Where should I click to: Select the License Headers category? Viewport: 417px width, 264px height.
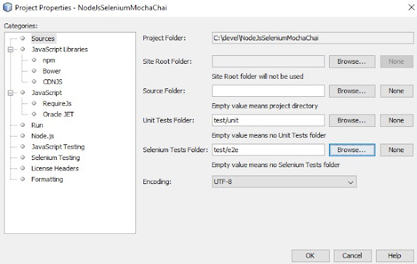pos(54,168)
